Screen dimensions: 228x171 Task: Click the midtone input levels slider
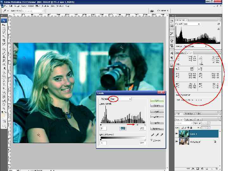(x=137, y=124)
